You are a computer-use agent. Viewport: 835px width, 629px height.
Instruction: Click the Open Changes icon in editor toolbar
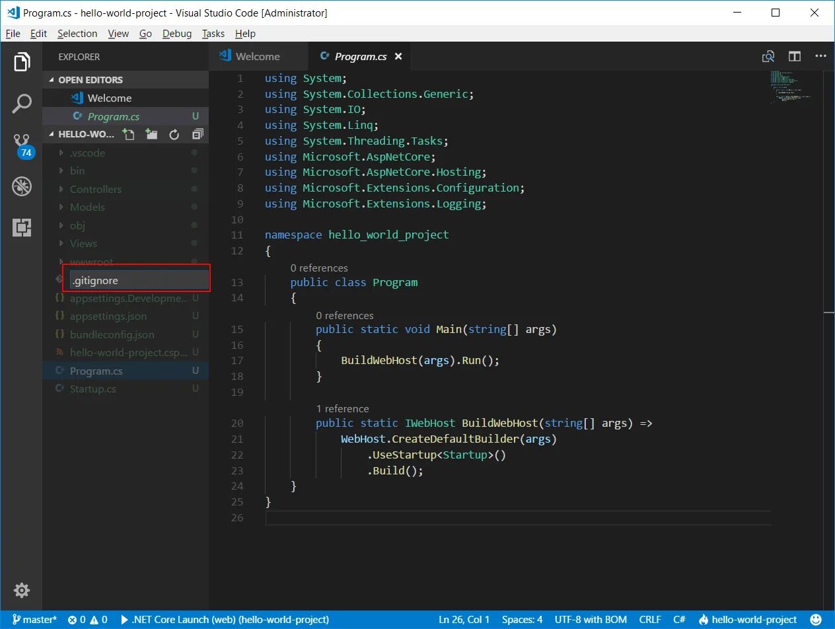pos(769,57)
